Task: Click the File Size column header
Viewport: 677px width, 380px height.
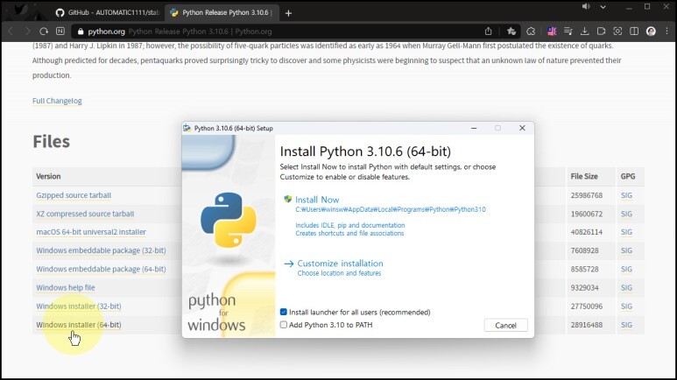Action: pyautogui.click(x=584, y=176)
